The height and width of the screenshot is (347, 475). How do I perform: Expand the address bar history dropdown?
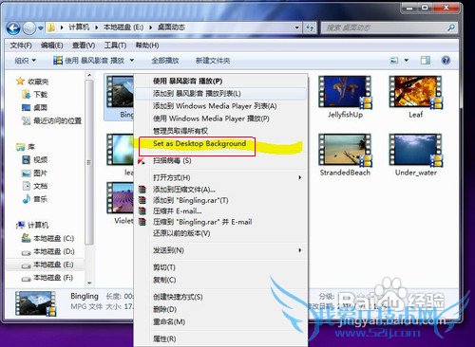point(297,27)
